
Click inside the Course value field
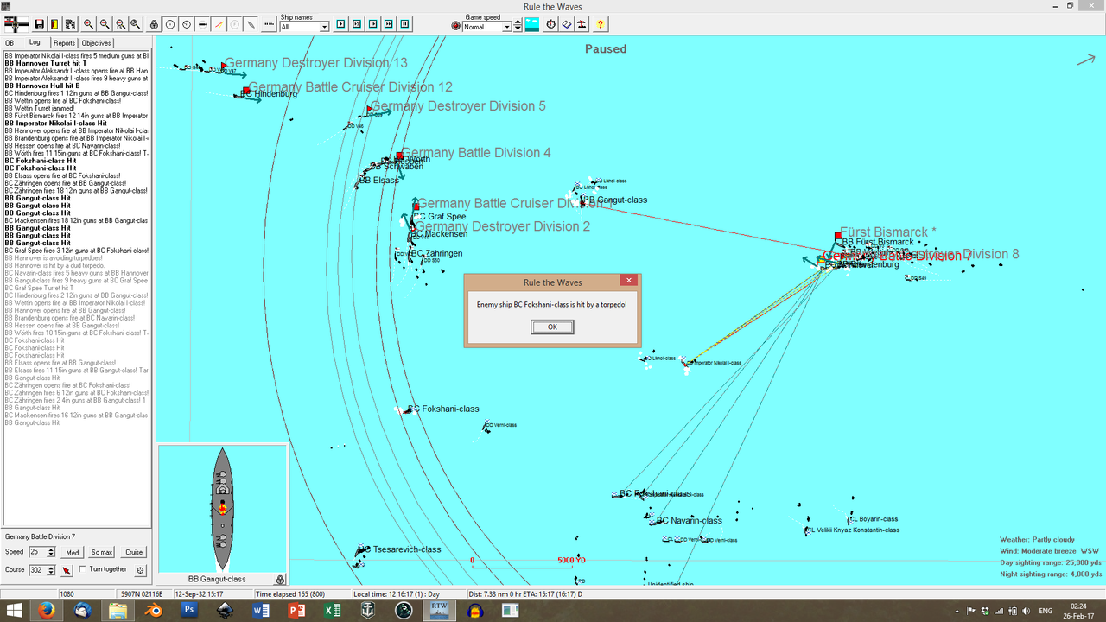[38, 569]
